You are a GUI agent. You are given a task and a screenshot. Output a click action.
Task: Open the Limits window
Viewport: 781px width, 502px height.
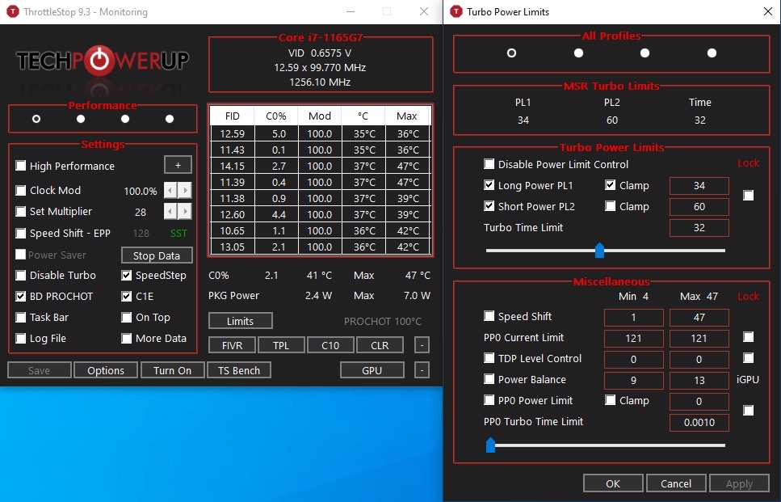click(241, 321)
